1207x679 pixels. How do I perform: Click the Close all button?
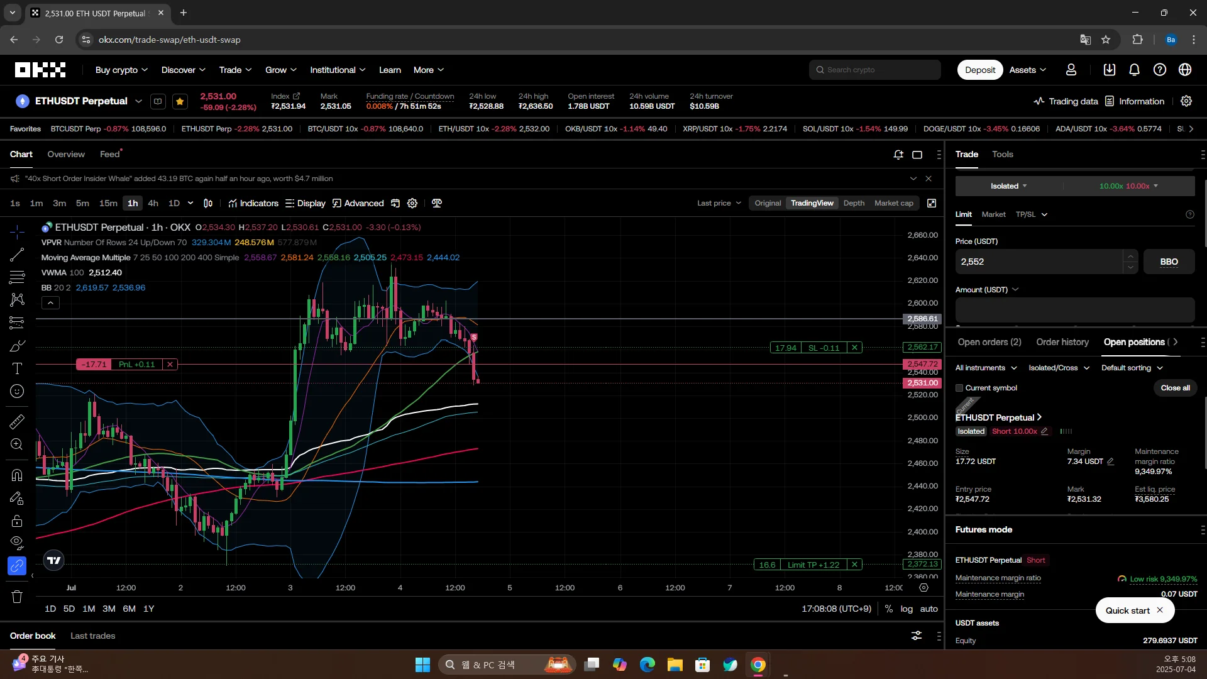pos(1175,388)
